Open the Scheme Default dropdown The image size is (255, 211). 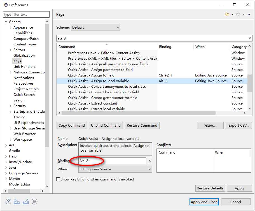[x=96, y=27]
